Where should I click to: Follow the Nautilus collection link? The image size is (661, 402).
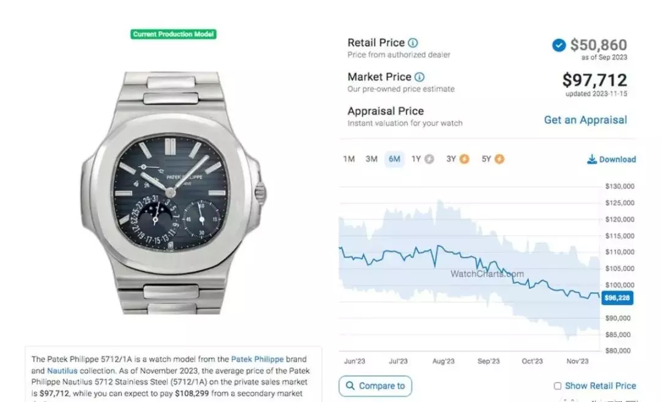[62, 371]
